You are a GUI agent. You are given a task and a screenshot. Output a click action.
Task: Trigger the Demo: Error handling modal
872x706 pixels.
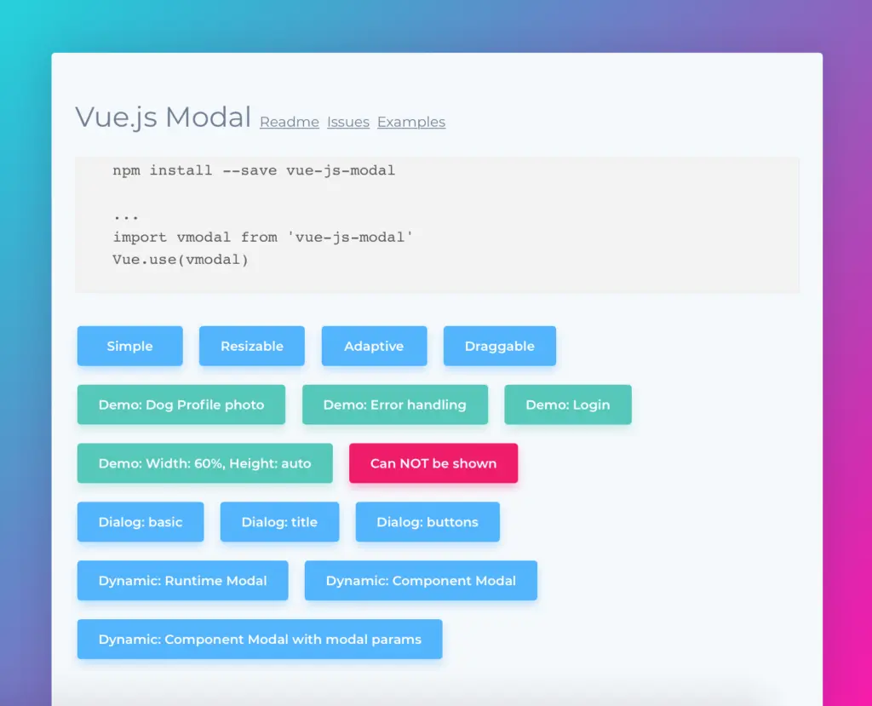click(x=395, y=405)
